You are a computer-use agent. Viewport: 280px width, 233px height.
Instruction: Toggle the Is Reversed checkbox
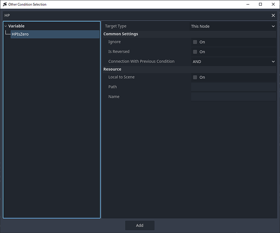(195, 52)
